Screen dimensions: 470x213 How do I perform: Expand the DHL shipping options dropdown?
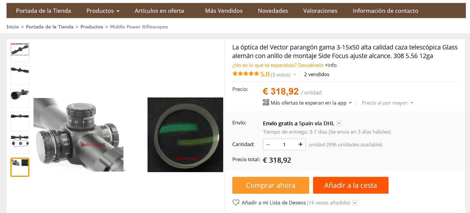339,123
